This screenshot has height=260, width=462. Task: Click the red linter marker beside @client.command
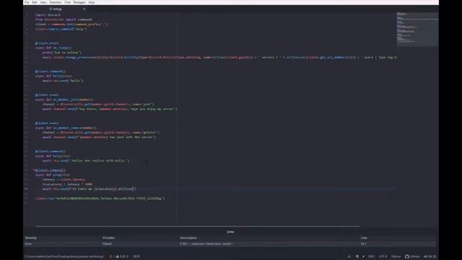[34, 170]
